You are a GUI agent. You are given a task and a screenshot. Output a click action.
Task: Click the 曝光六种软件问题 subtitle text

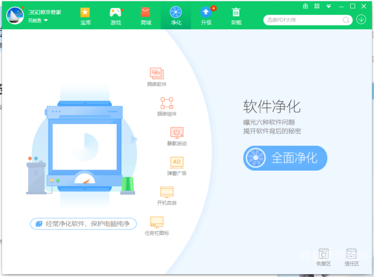pos(269,122)
